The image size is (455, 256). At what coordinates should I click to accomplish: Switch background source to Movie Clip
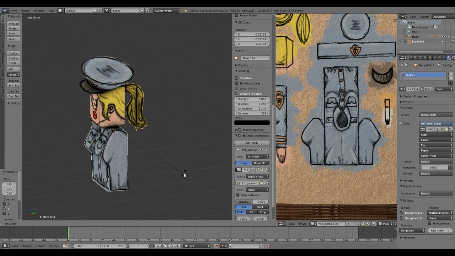coord(260,163)
